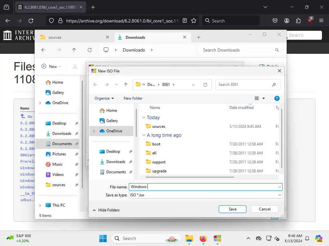329x246 pixels.
Task: Open Firefox account icon
Action: point(287,21)
